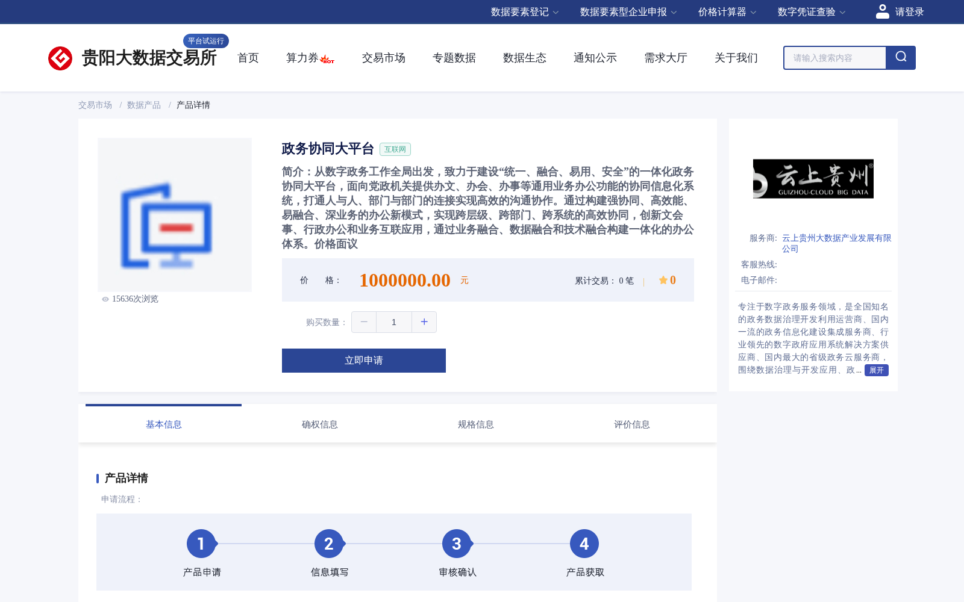The height and width of the screenshot is (602, 964).
Task: Open 关于我们 navigation item
Action: (x=736, y=58)
